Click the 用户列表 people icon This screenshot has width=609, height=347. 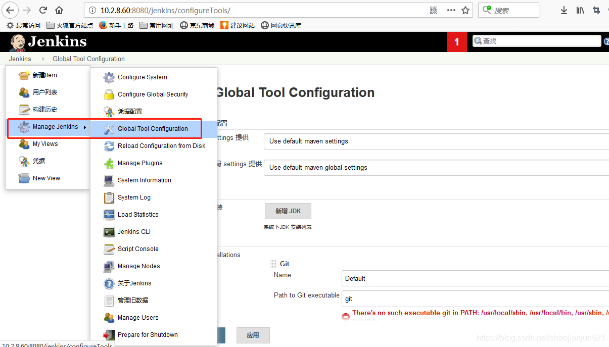pyautogui.click(x=24, y=92)
